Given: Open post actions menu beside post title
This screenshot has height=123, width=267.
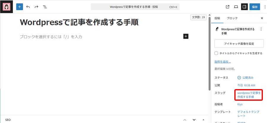Looking at the screenshot, I should (x=261, y=29).
